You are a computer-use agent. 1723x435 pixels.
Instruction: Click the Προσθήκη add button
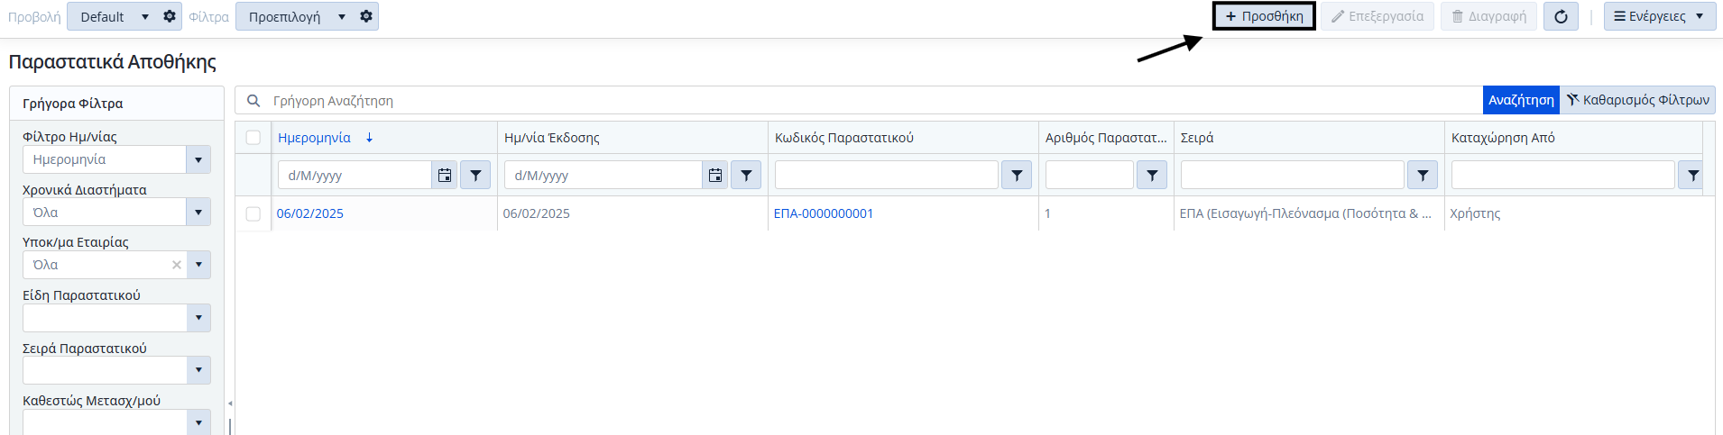(x=1264, y=16)
